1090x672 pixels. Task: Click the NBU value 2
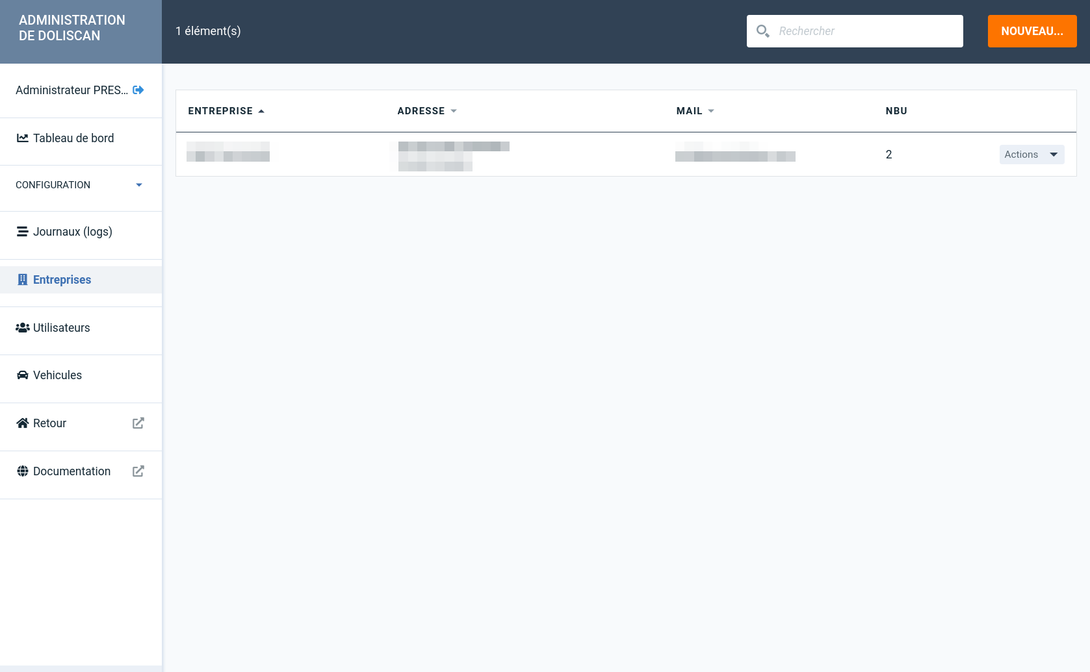tap(889, 155)
